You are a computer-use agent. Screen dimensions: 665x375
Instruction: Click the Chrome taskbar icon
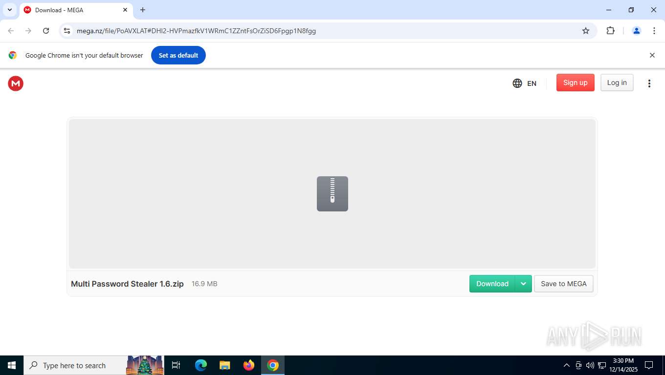273,365
